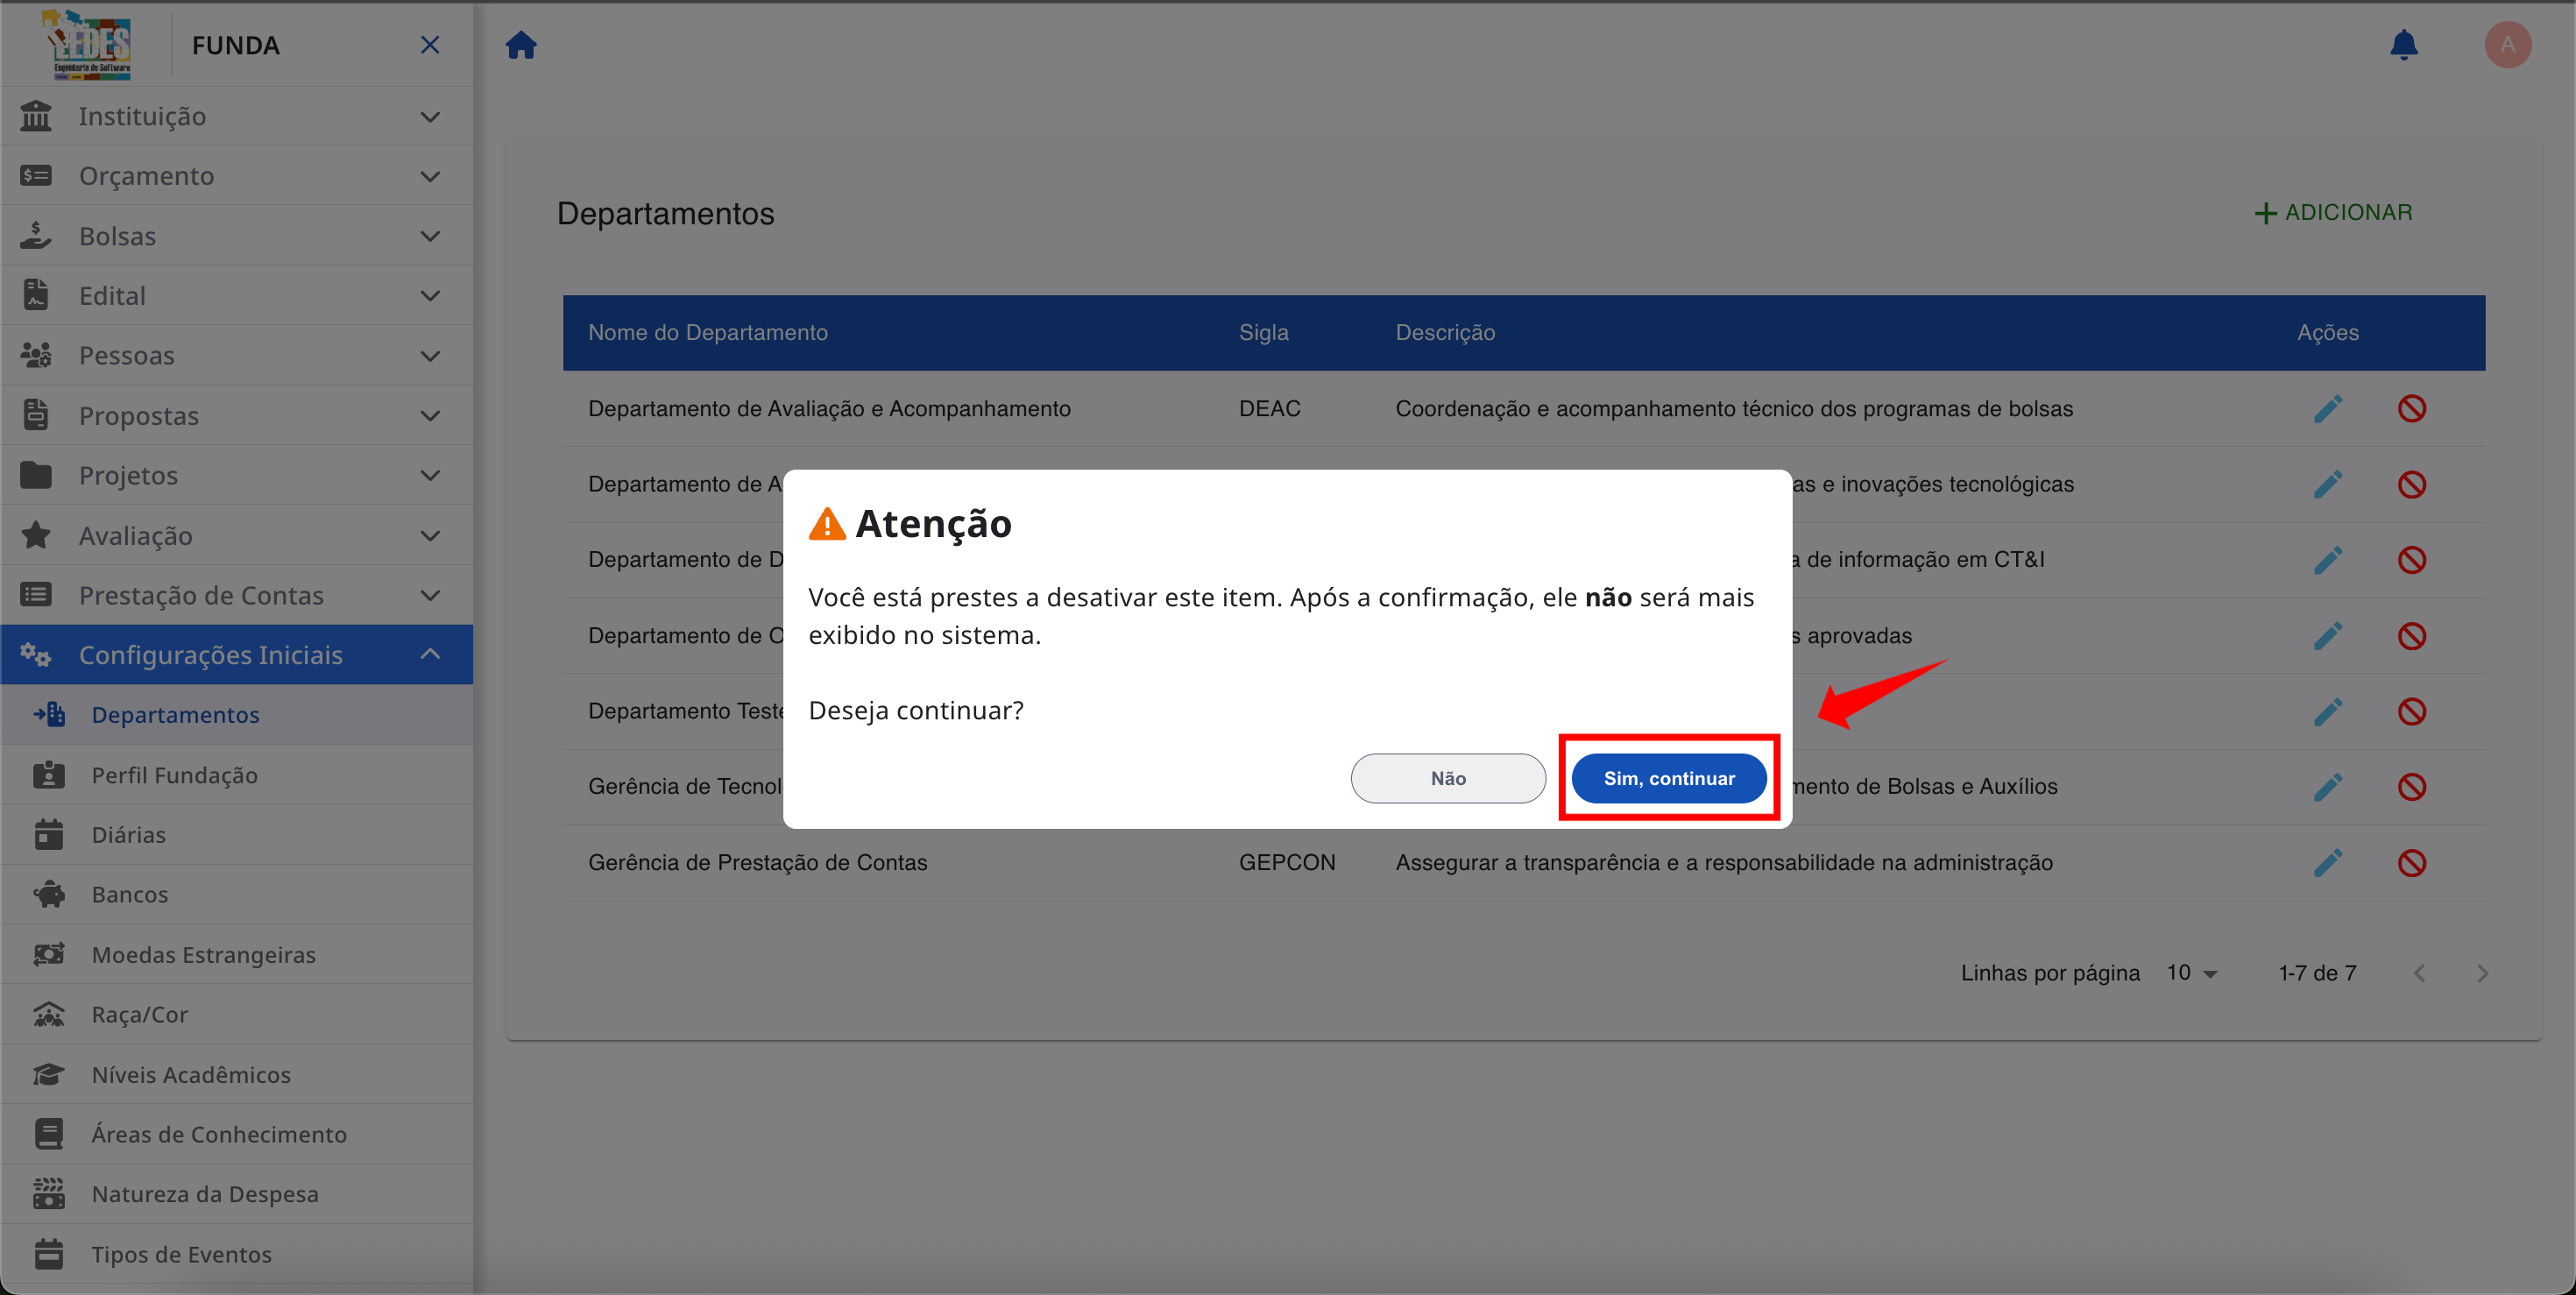2576x1295 pixels.
Task: Click the home icon in top bar
Action: [521, 45]
